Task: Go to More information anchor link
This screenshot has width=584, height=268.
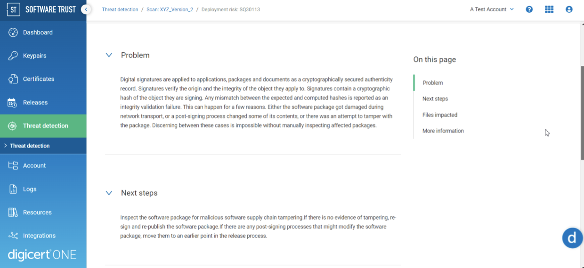Action: (x=443, y=131)
